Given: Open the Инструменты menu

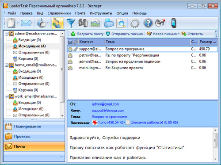Looking at the screenshot, I should (x=101, y=13).
